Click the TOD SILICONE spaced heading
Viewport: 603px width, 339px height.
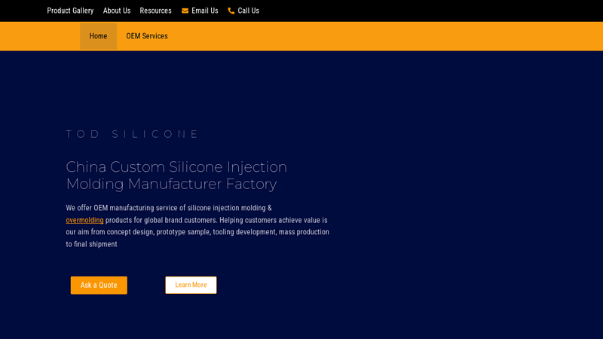coord(133,134)
